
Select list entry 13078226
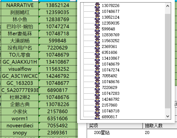pos(110,5)
